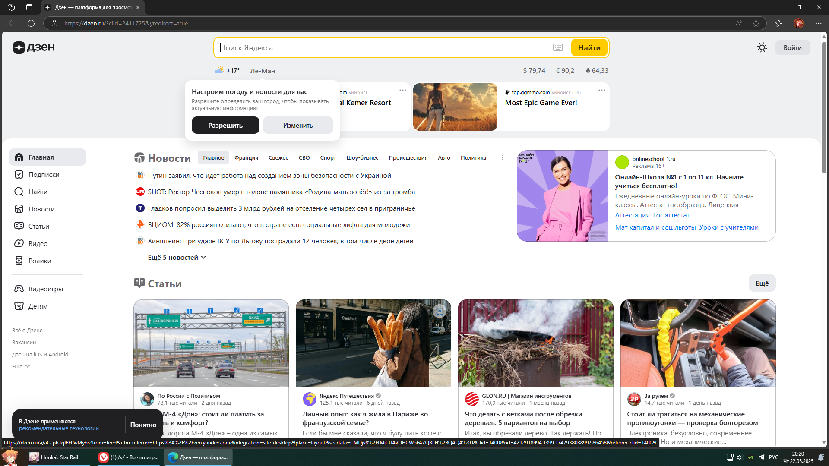The width and height of the screenshot is (829, 466).
Task: Click the Статьи section heading icon
Action: click(139, 283)
